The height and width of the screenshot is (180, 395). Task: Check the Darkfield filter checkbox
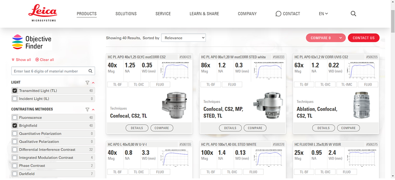[x=15, y=174]
